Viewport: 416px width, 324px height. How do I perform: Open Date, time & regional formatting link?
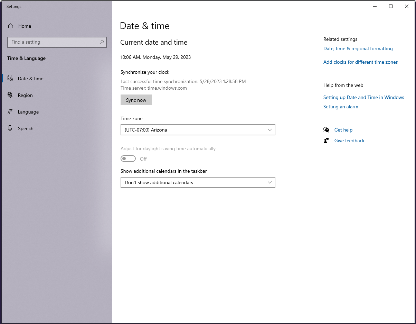(x=358, y=48)
